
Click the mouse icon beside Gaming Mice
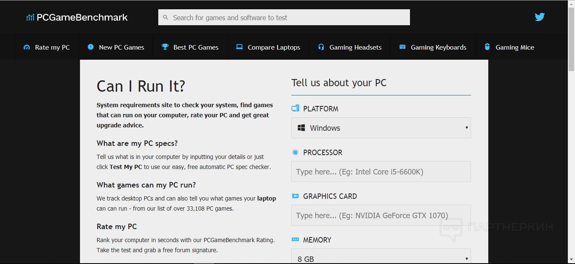pyautogui.click(x=487, y=47)
